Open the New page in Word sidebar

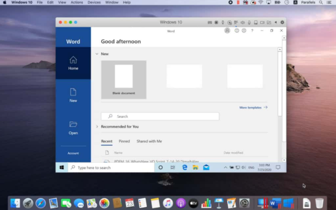73,95
